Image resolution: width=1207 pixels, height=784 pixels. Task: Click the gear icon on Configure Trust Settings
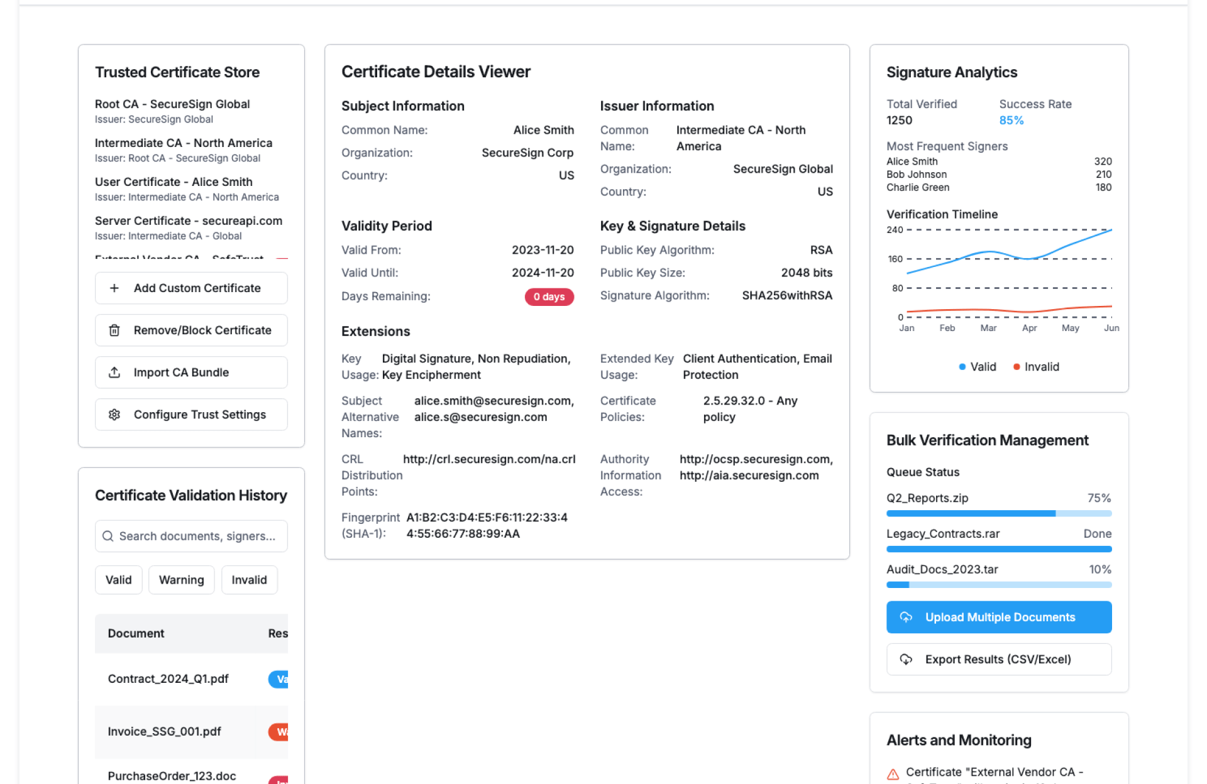114,415
